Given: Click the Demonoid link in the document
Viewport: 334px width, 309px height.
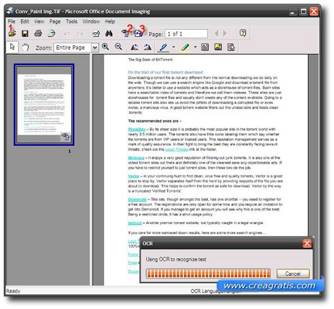Looking at the screenshot, I should coord(137,199).
